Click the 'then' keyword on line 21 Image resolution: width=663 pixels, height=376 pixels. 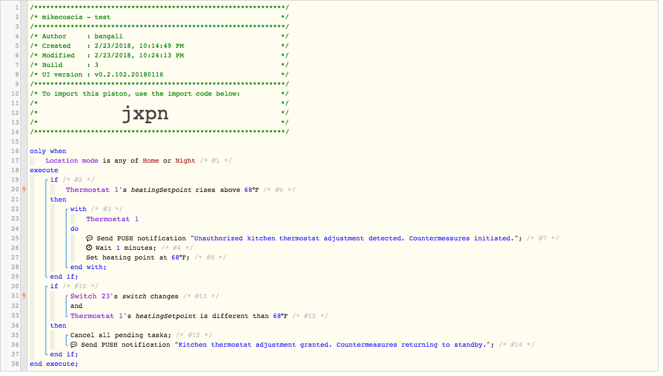58,200
